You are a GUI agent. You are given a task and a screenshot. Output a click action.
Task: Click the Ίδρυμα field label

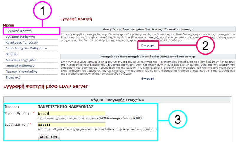tap(12, 107)
